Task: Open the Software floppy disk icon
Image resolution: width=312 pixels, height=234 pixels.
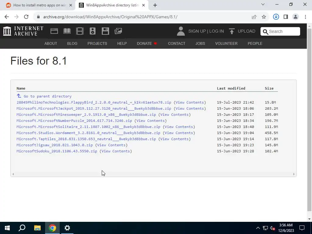Action: (105, 31)
